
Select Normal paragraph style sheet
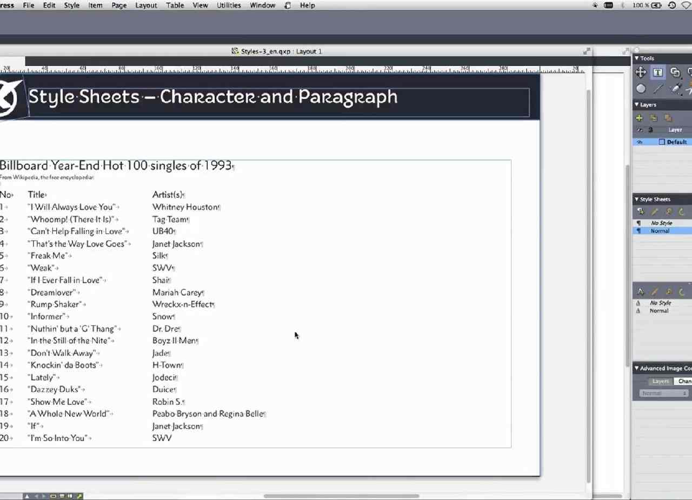pyautogui.click(x=663, y=231)
